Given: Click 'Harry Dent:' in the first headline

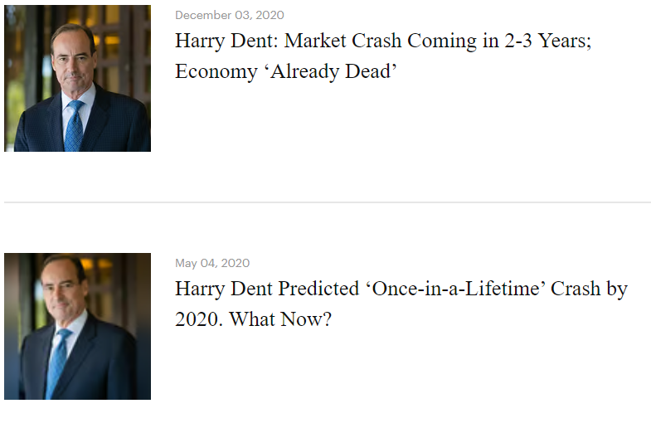Looking at the screenshot, I should coord(226,41).
